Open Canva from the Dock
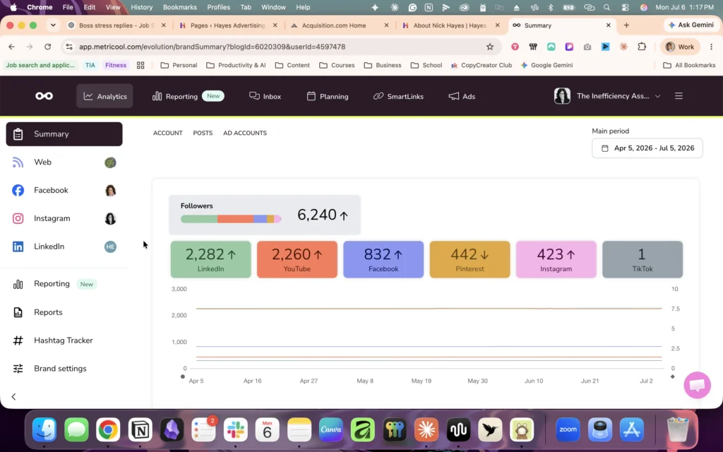This screenshot has height=452, width=723. tap(330, 430)
